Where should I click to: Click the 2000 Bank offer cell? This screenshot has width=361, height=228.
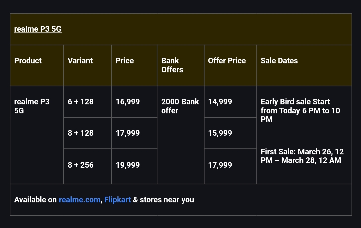[180, 106]
